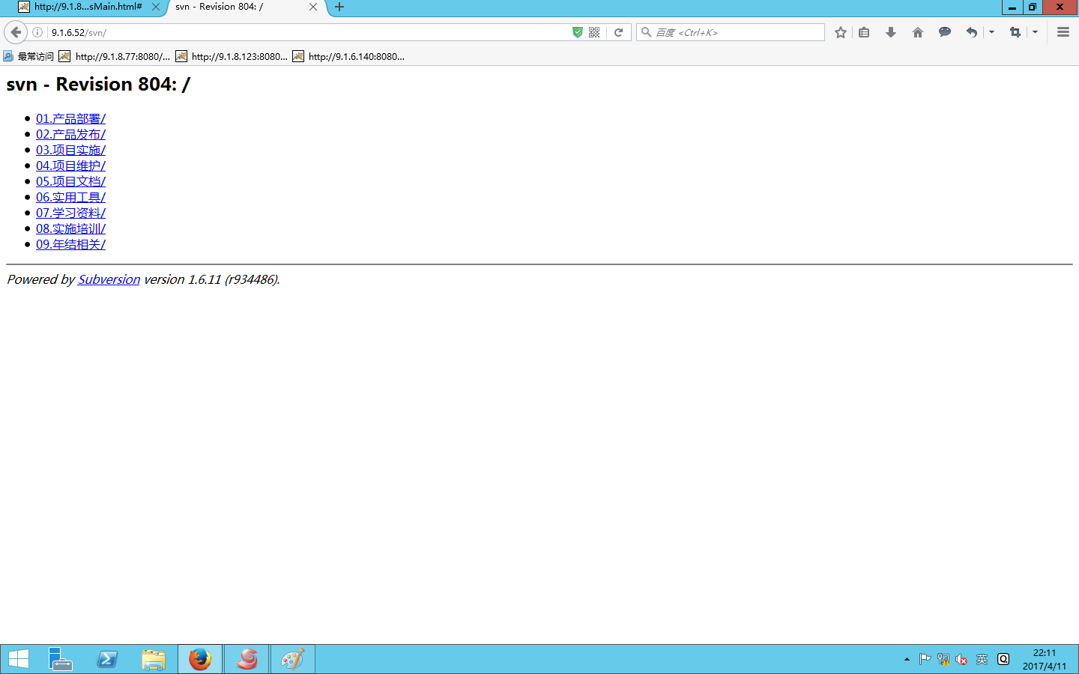Launch Server Manager from taskbar

(x=61, y=659)
